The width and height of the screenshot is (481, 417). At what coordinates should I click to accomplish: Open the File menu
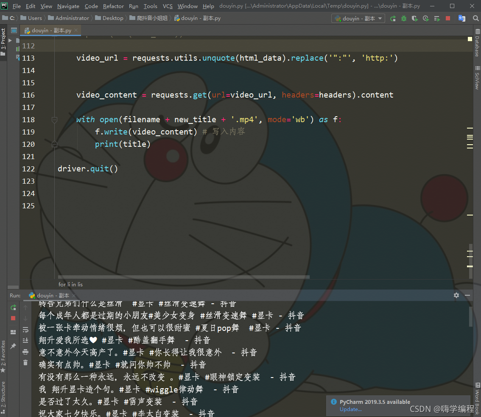pos(17,6)
